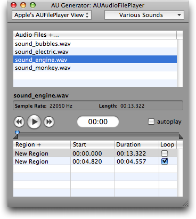Click the window resize grip corner
The width and height of the screenshot is (196, 219).
[185, 204]
